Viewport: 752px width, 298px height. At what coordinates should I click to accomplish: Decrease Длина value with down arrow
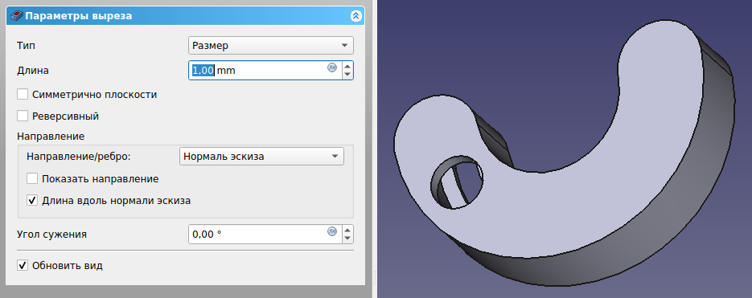[x=347, y=75]
